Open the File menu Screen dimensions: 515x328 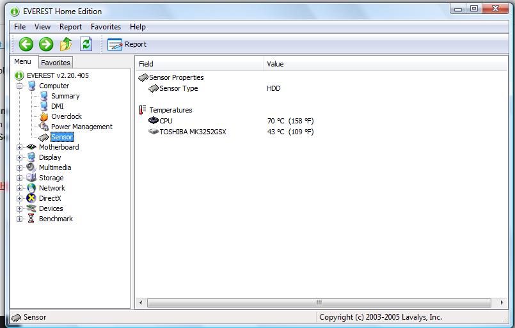tap(20, 27)
